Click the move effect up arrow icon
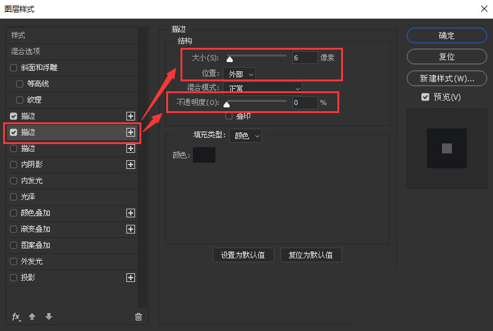493x331 pixels. 32,316
